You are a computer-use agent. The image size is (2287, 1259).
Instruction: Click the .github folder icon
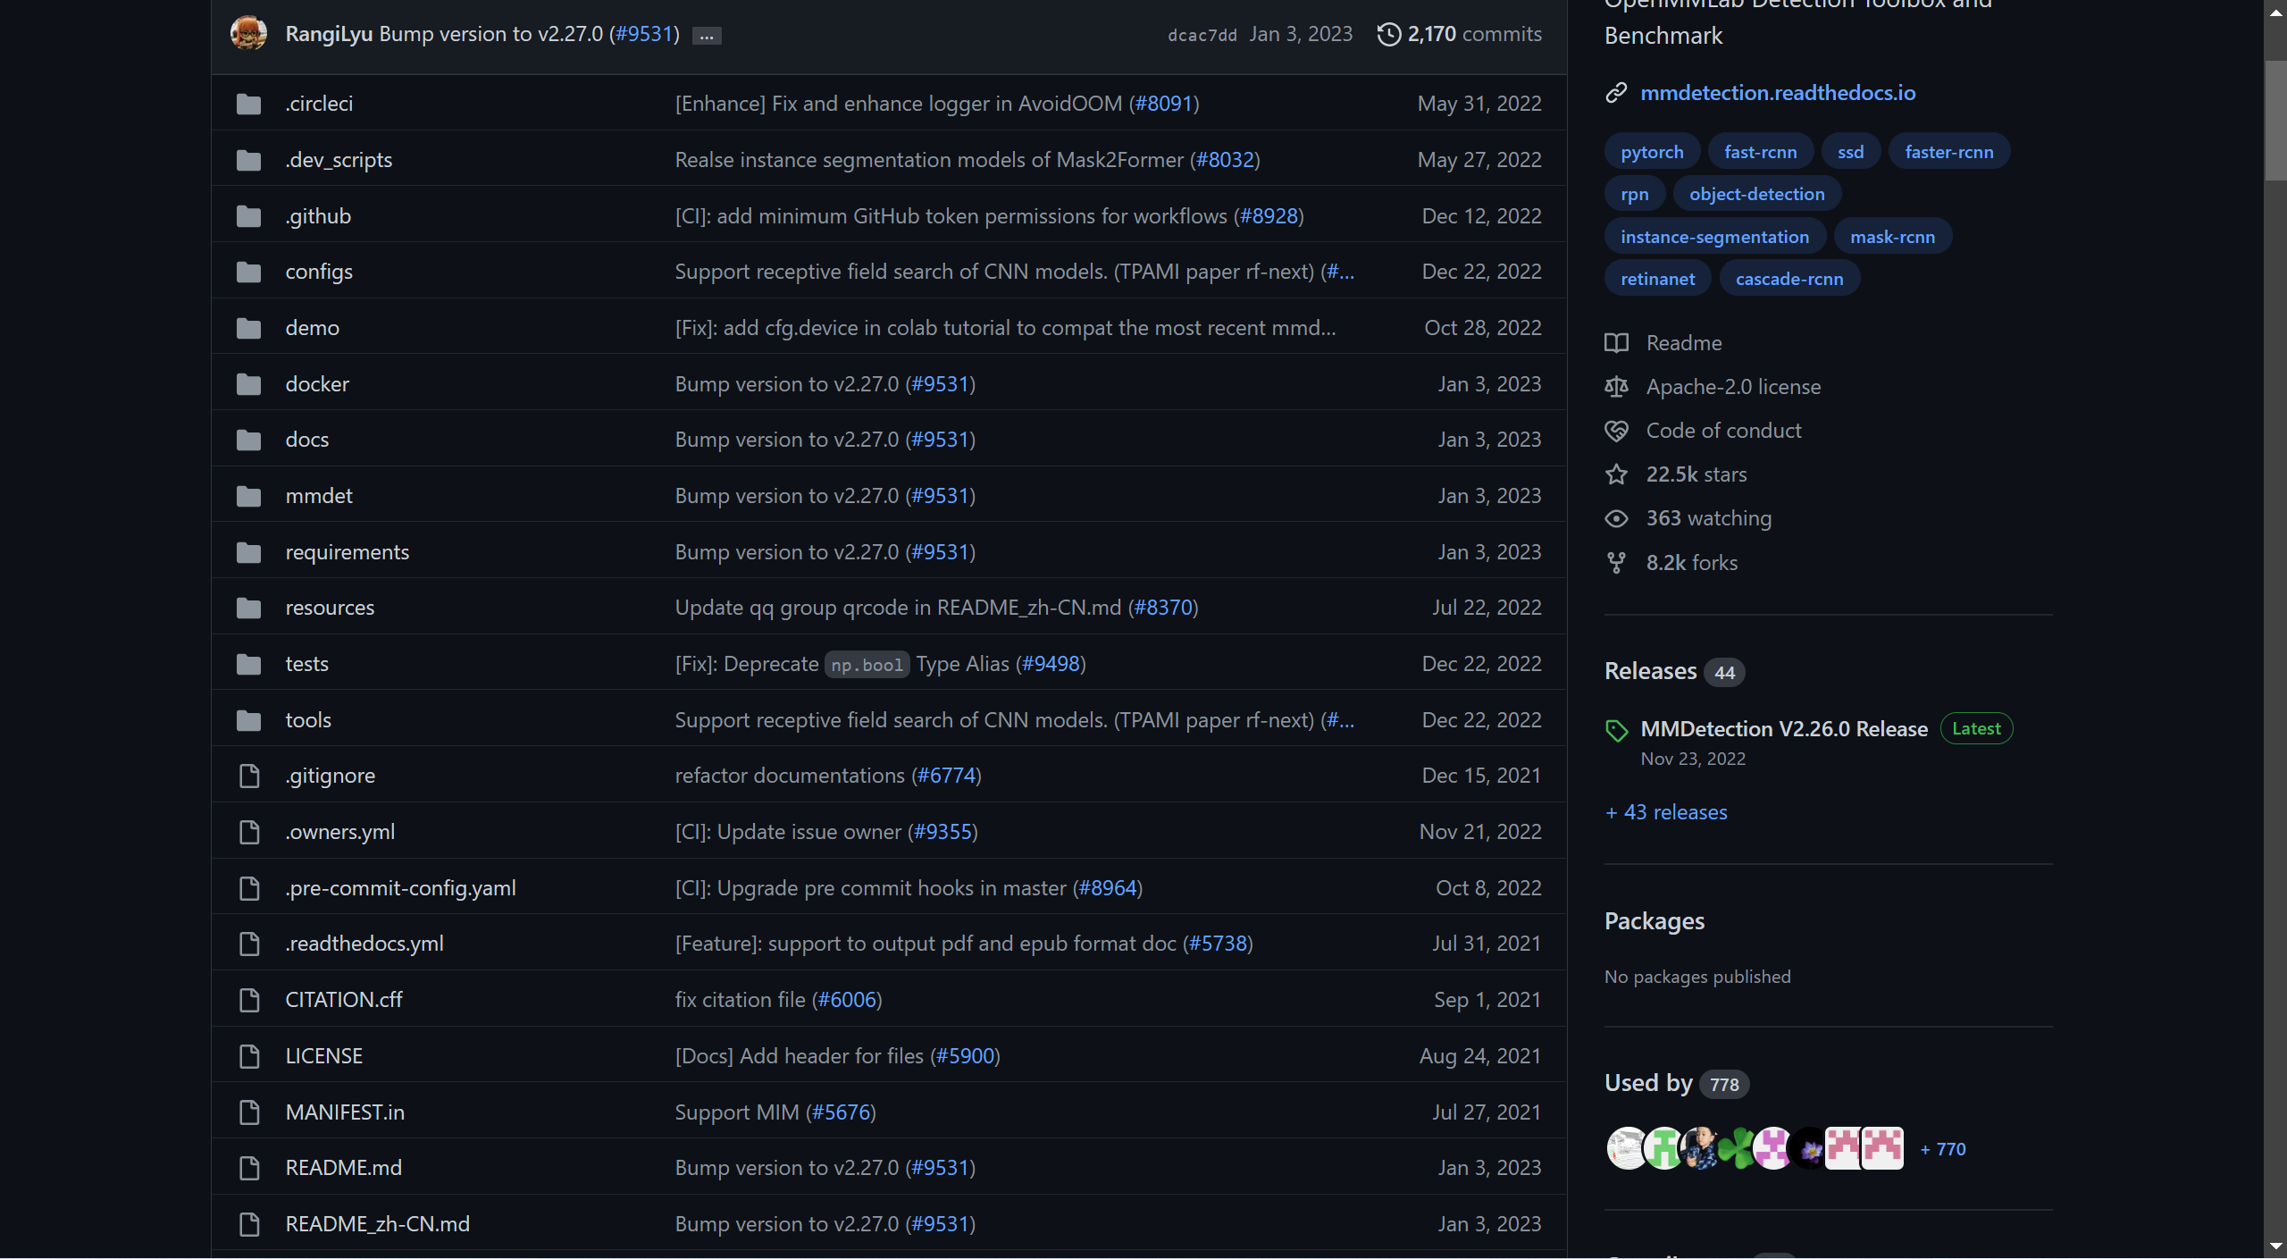pos(249,216)
